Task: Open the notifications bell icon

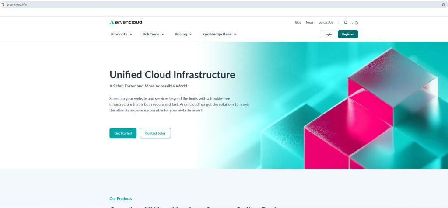Action: pyautogui.click(x=346, y=22)
